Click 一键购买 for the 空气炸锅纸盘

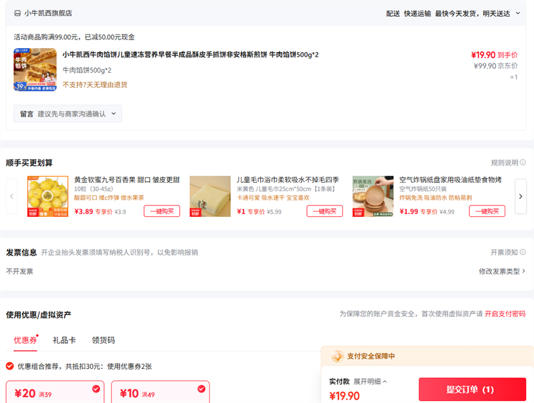click(x=487, y=211)
